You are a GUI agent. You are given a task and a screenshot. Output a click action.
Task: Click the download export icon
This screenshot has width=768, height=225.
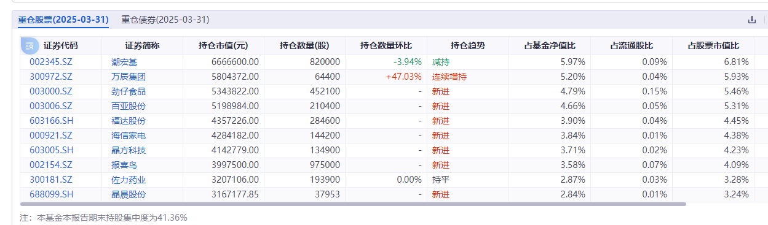pyautogui.click(x=751, y=20)
